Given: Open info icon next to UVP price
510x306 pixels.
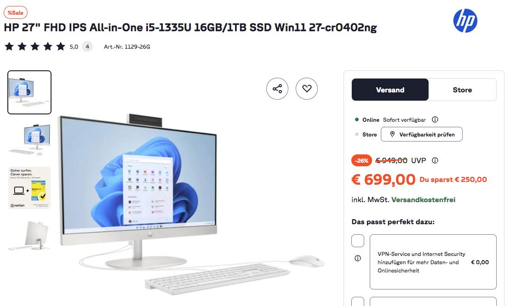Looking at the screenshot, I should tap(435, 160).
